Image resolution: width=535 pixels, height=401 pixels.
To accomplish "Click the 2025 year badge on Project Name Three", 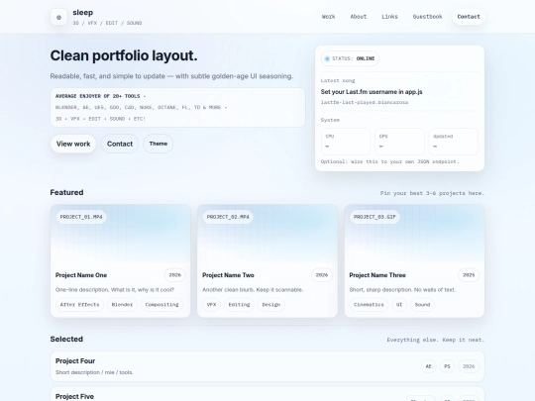I will point(469,275).
